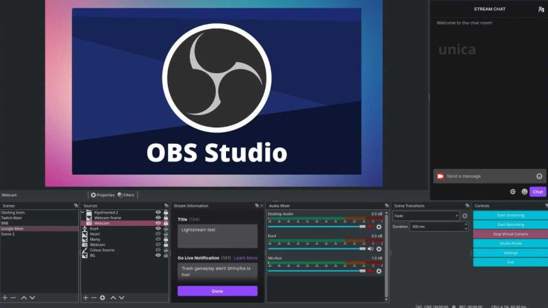Toggle visibility of the BG source
The image size is (548, 308).
tap(158, 255)
